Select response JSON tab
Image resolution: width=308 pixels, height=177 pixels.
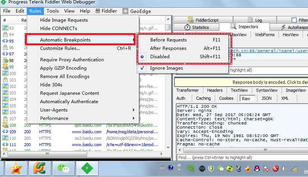tap(266, 98)
